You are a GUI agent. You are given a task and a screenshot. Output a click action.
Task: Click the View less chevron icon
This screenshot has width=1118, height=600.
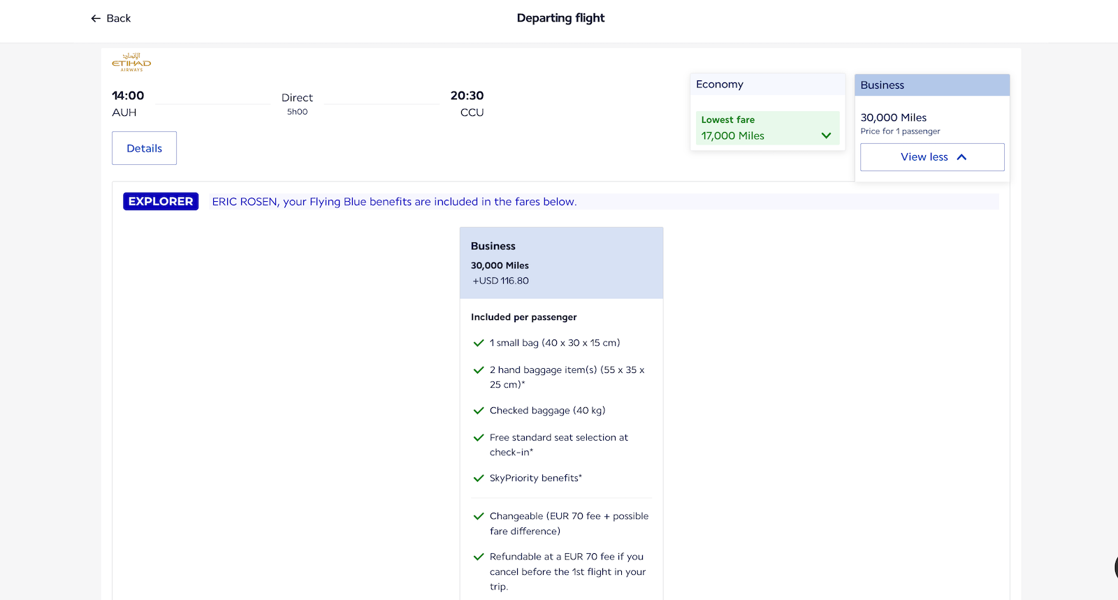tap(961, 157)
